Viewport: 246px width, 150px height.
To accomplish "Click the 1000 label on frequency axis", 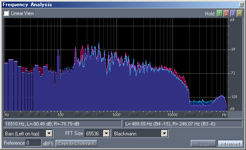I will (x=116, y=115).
